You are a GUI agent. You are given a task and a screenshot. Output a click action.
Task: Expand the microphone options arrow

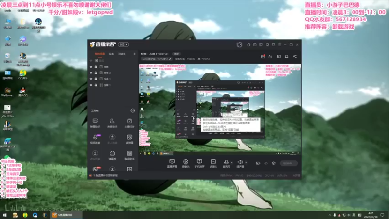pos(232,163)
